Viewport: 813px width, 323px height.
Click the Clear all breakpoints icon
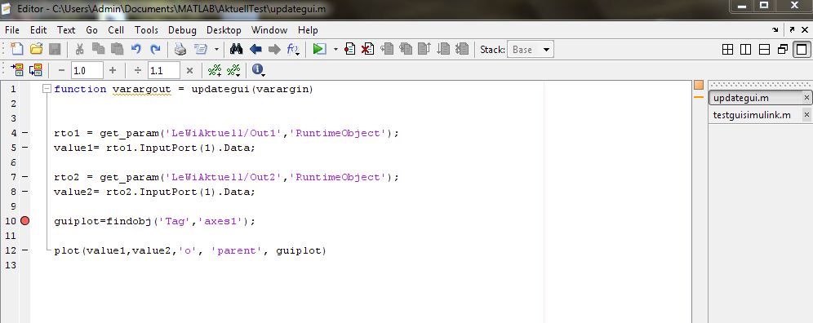coord(367,49)
